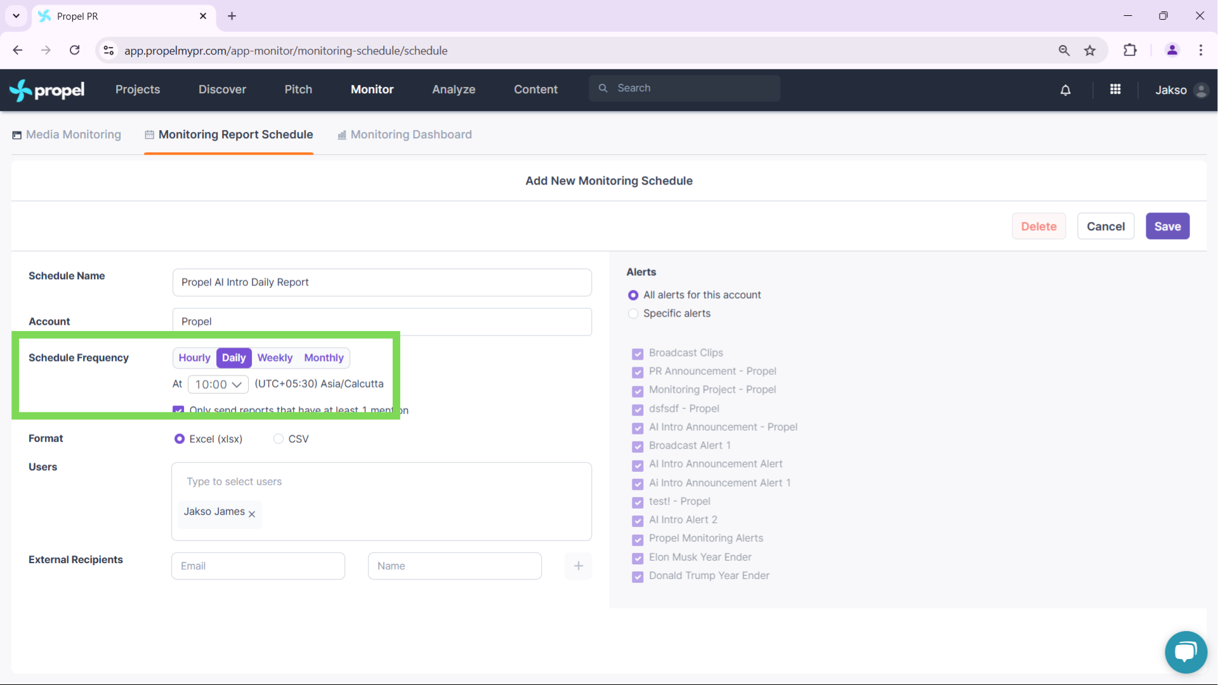Image resolution: width=1218 pixels, height=685 pixels.
Task: Click the Propel logo in navbar
Action: (x=47, y=90)
